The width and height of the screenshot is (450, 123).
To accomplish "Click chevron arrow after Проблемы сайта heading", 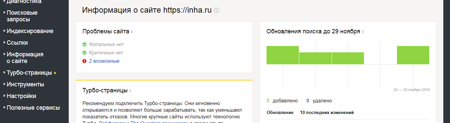I will pos(132,32).
